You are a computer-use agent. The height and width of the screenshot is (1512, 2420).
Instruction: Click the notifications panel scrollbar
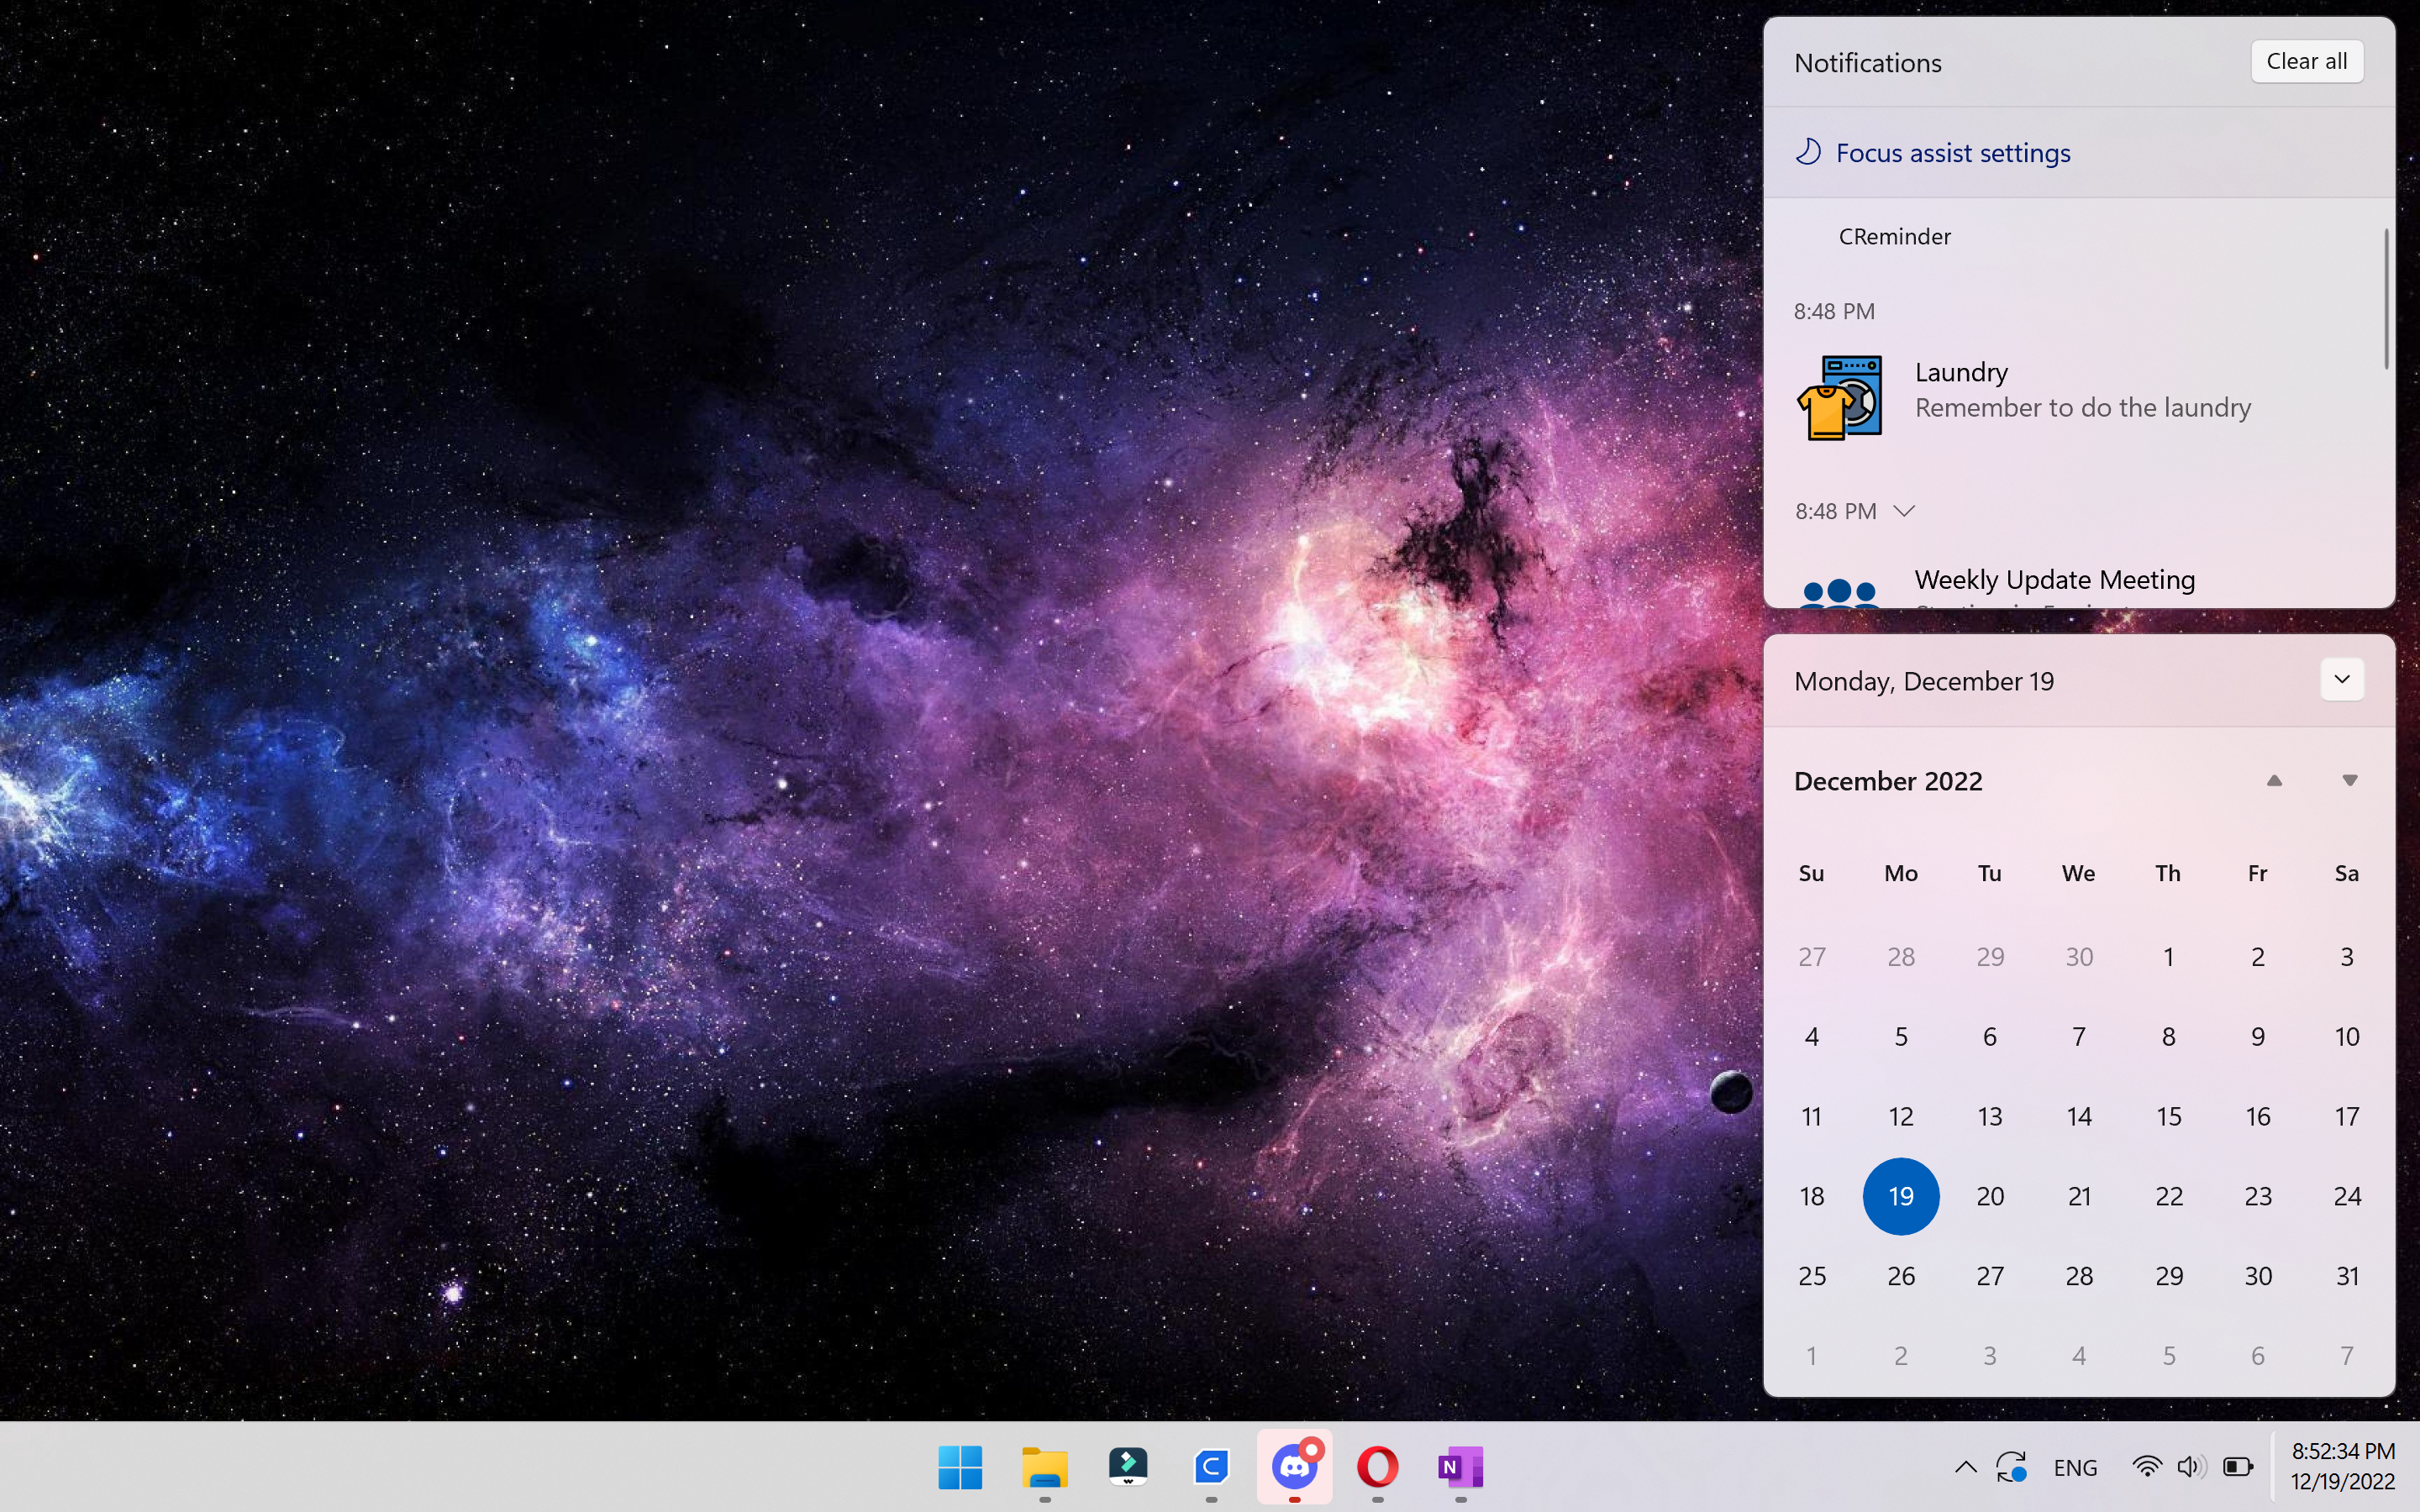2386,300
